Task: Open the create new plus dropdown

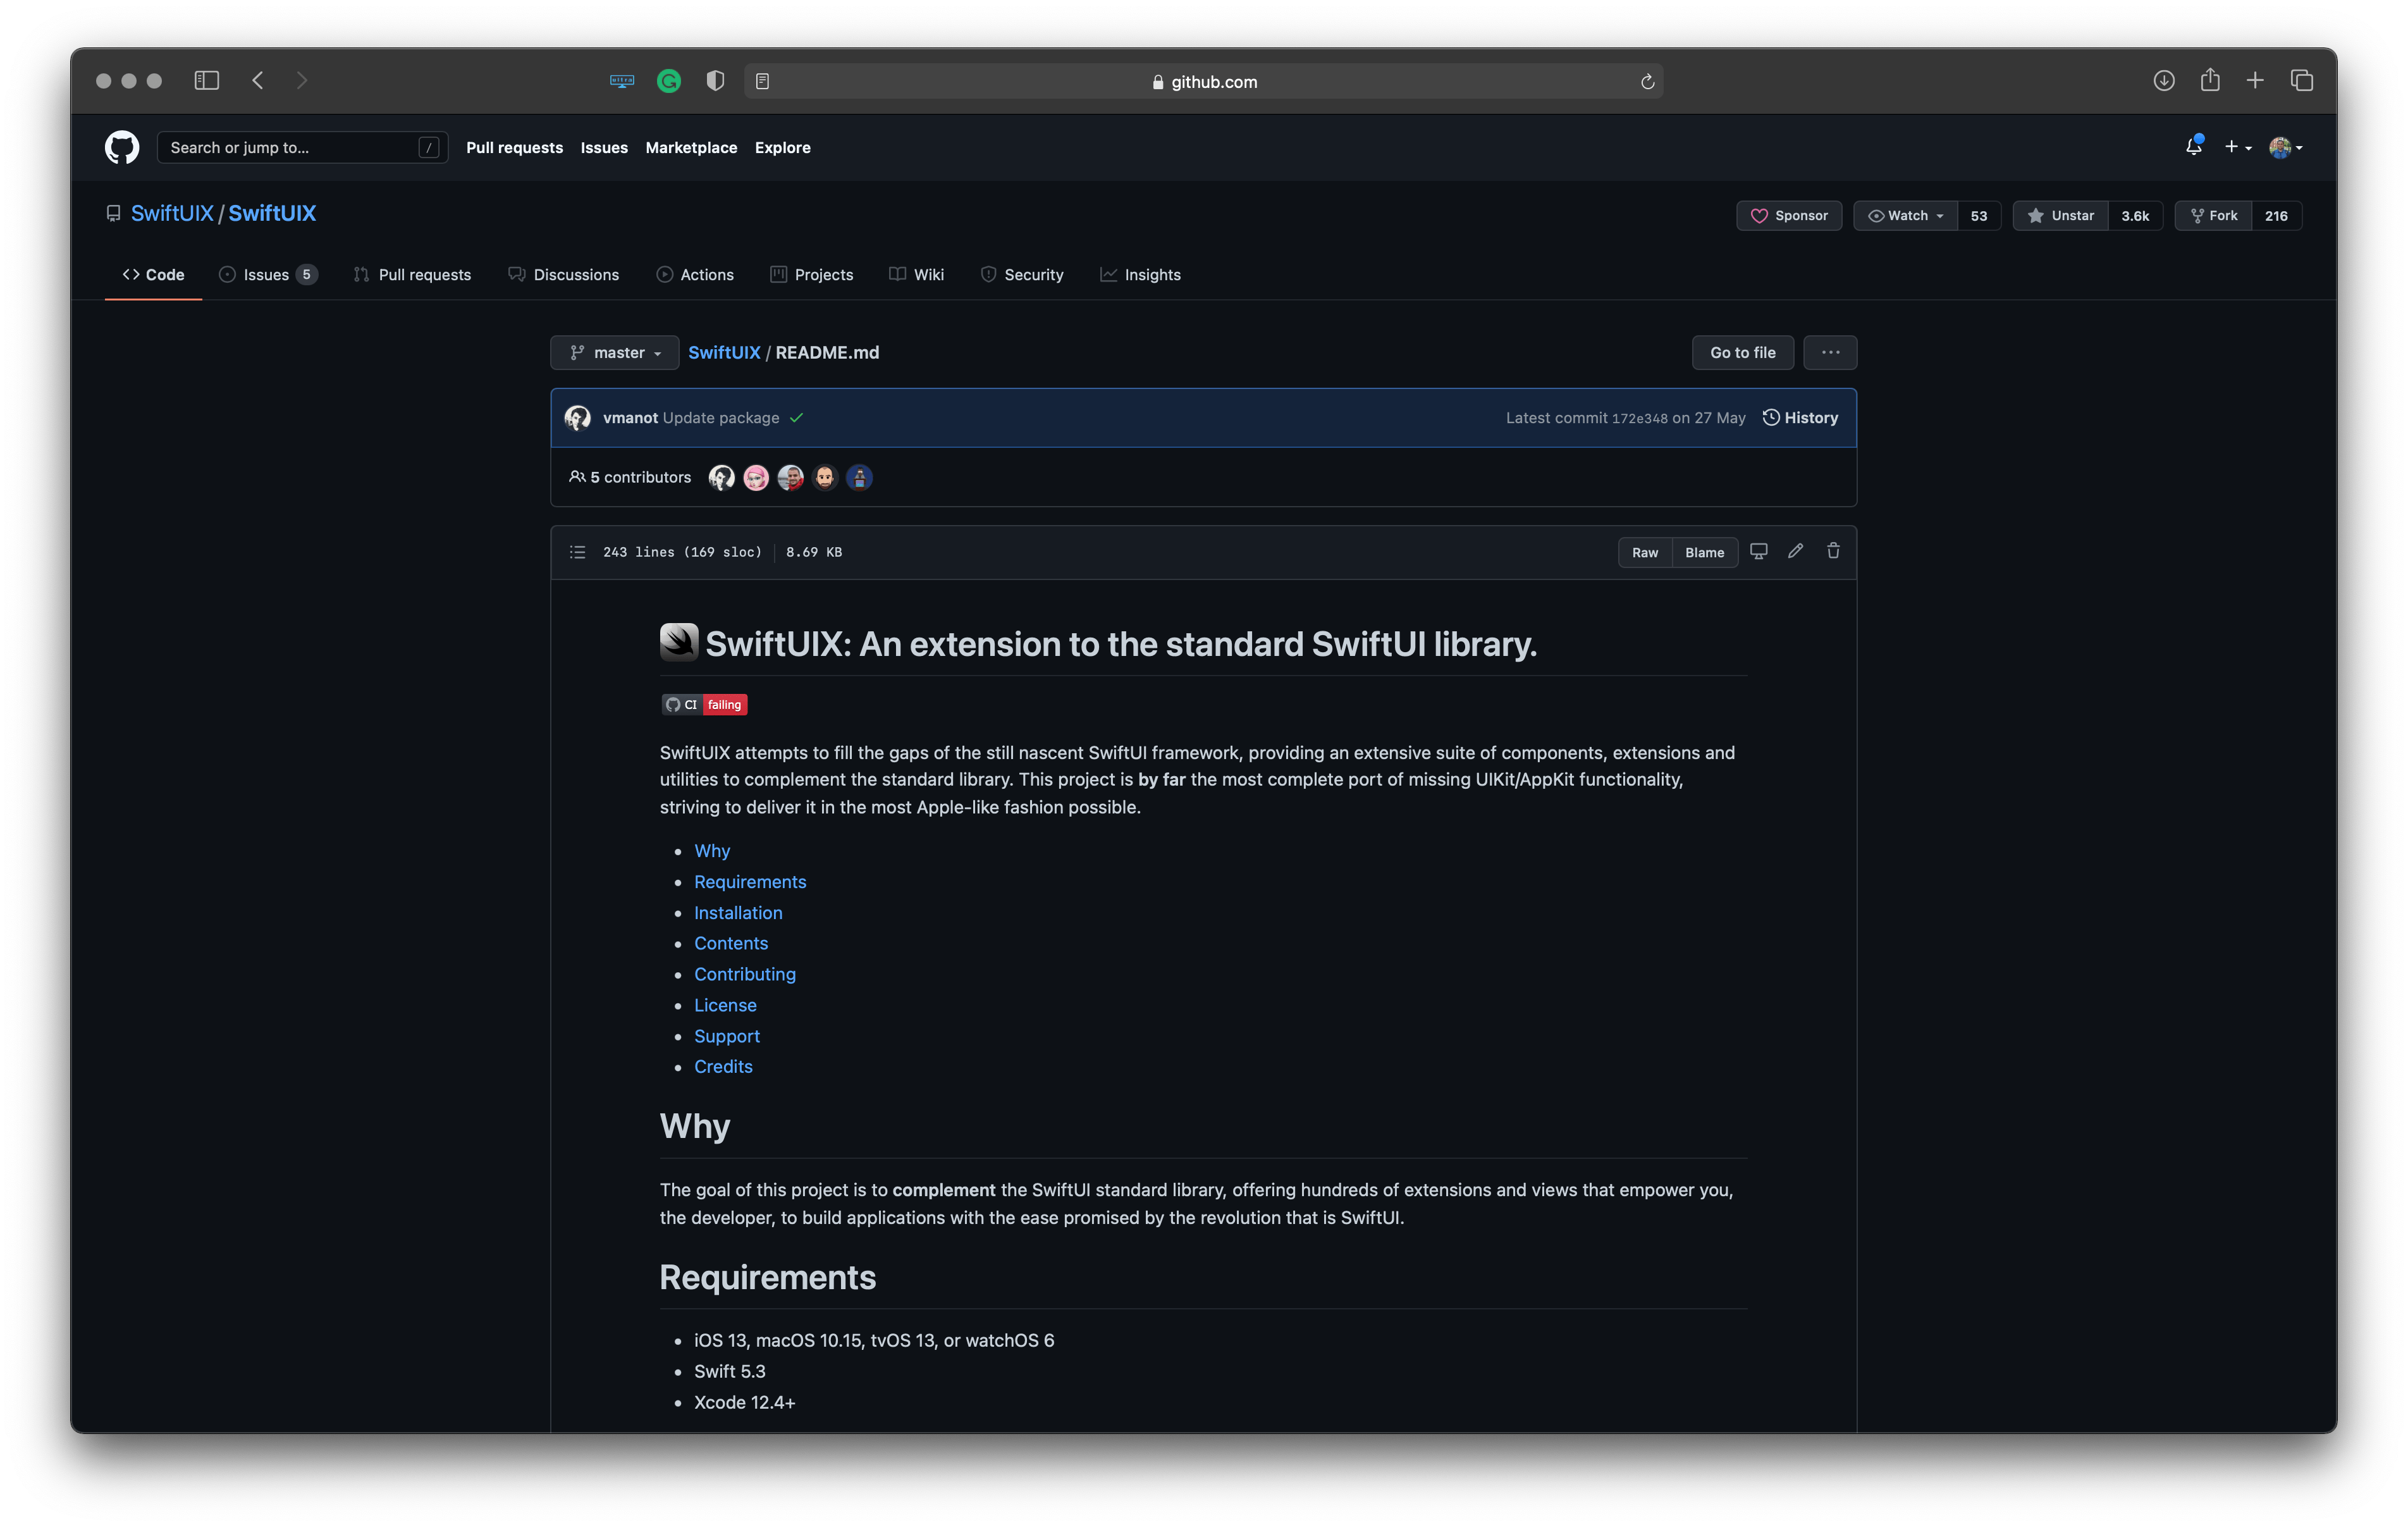Action: pyautogui.click(x=2238, y=147)
